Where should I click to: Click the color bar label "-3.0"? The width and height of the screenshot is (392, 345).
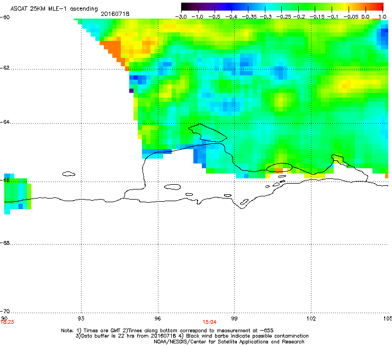tap(181, 17)
